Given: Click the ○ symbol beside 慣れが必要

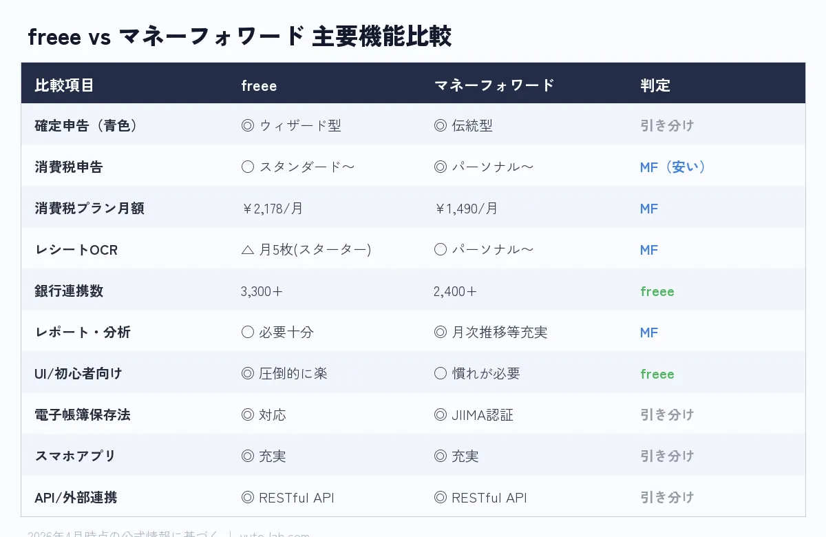Looking at the screenshot, I should point(439,373).
